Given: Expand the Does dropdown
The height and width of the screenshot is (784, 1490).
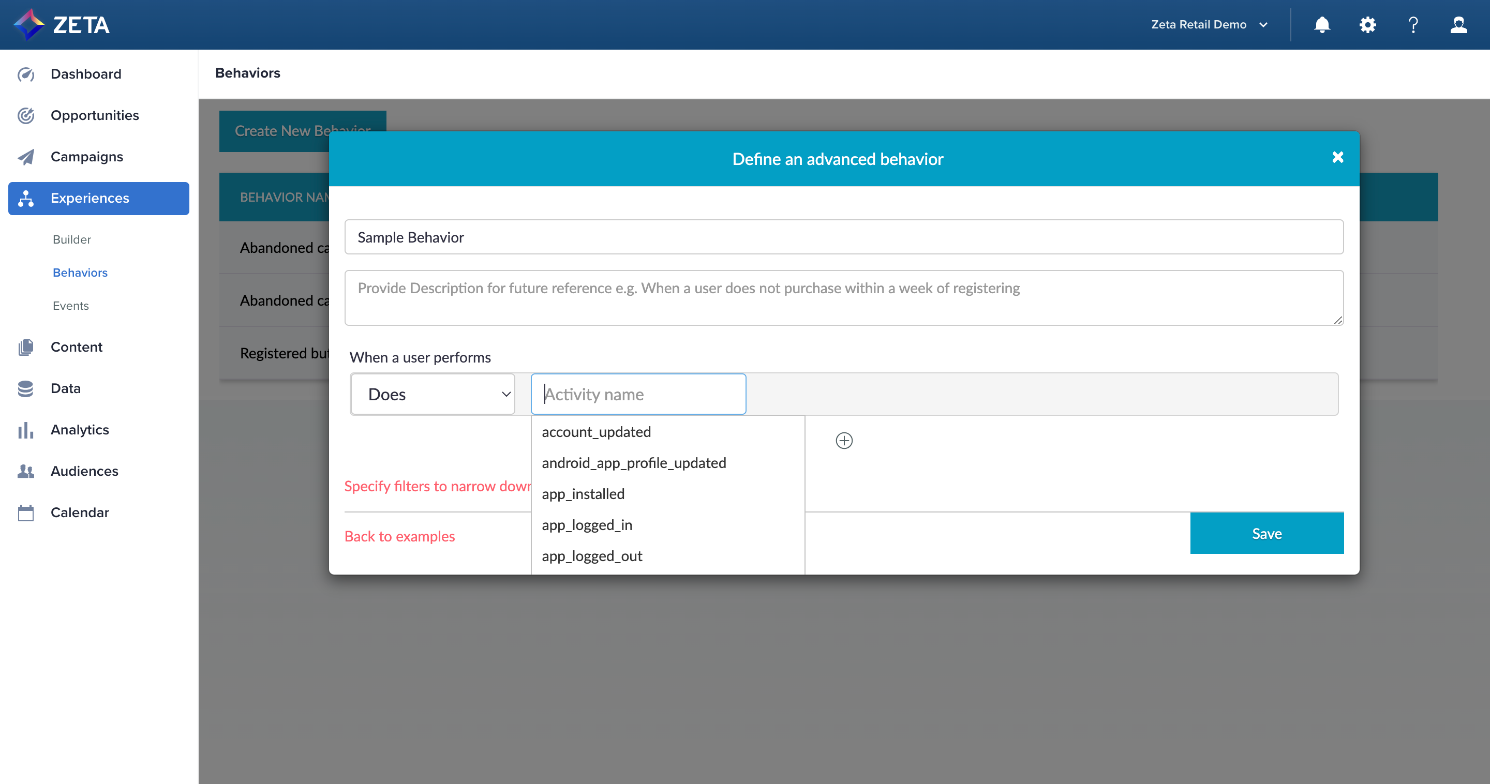Looking at the screenshot, I should [x=433, y=394].
